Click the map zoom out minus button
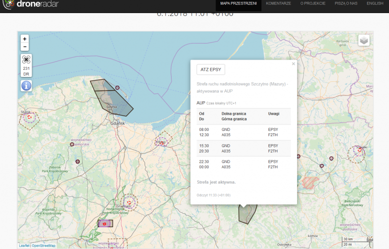The height and width of the screenshot is (249, 389). pos(25,47)
